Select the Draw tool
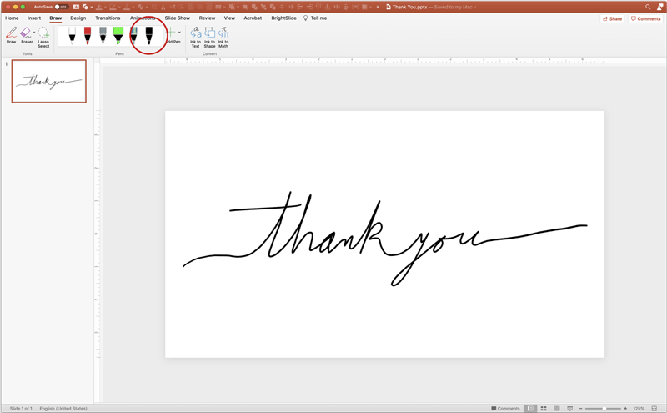Image resolution: width=667 pixels, height=413 pixels. coord(11,35)
